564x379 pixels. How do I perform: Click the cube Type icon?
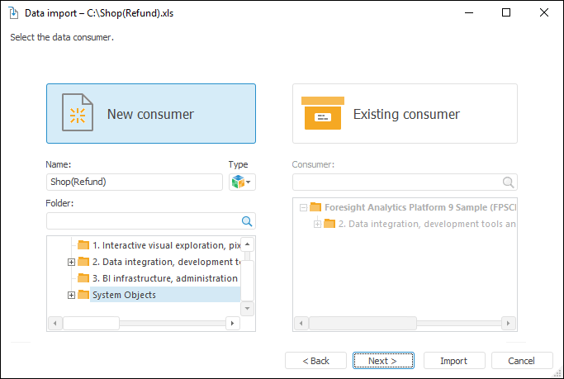238,182
